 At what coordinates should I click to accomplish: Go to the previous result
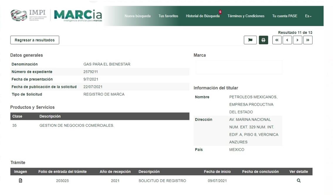[x=287, y=40]
